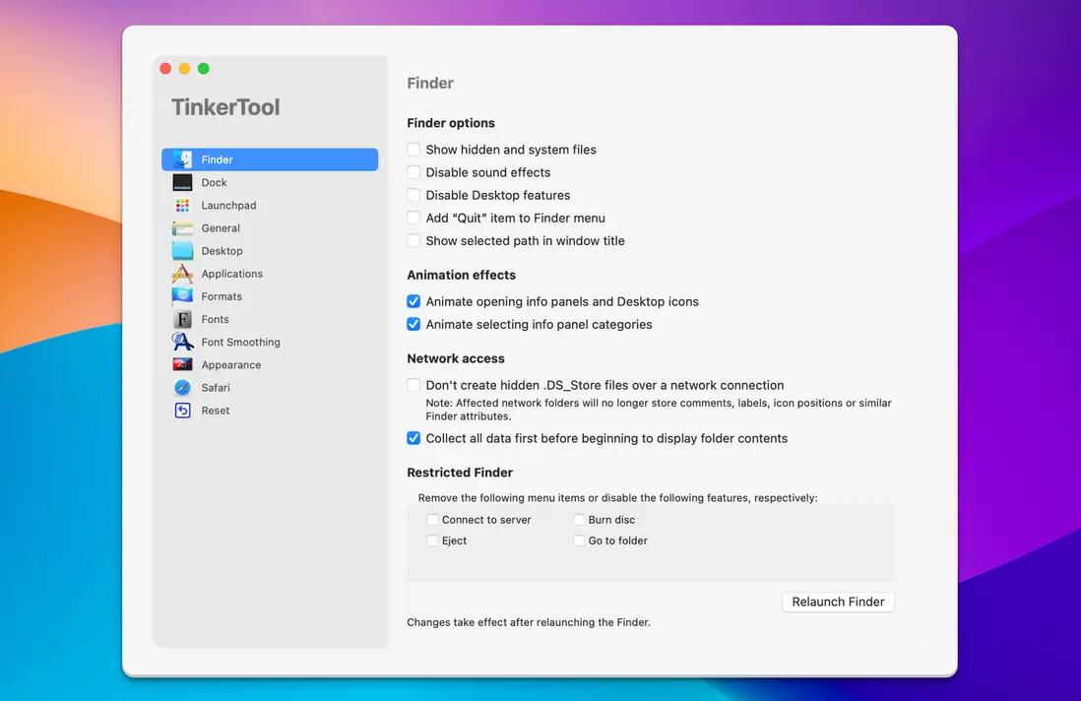Screen dimensions: 1081x701
Task: Select the Appearance label
Action: point(231,364)
